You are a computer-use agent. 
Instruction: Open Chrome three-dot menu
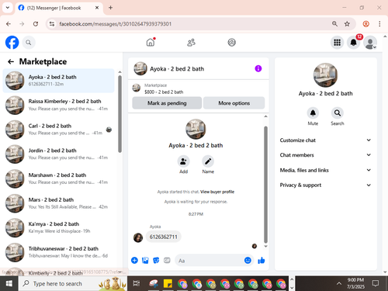point(379,24)
